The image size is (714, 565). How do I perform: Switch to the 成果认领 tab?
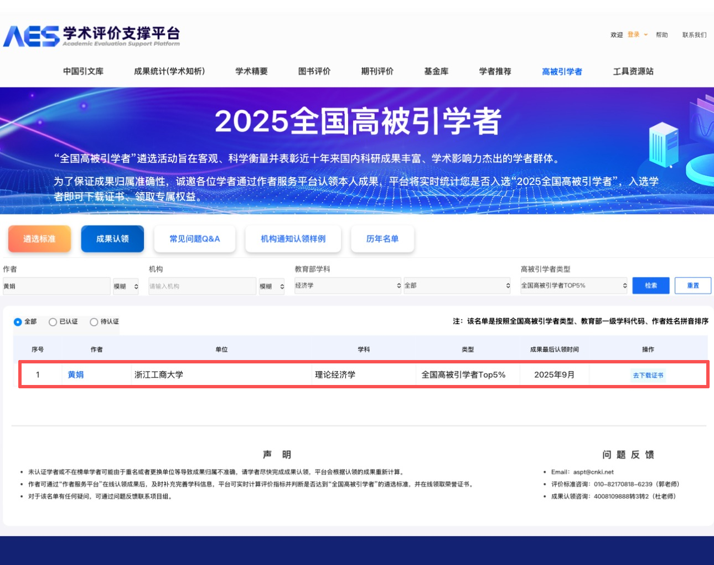(112, 239)
